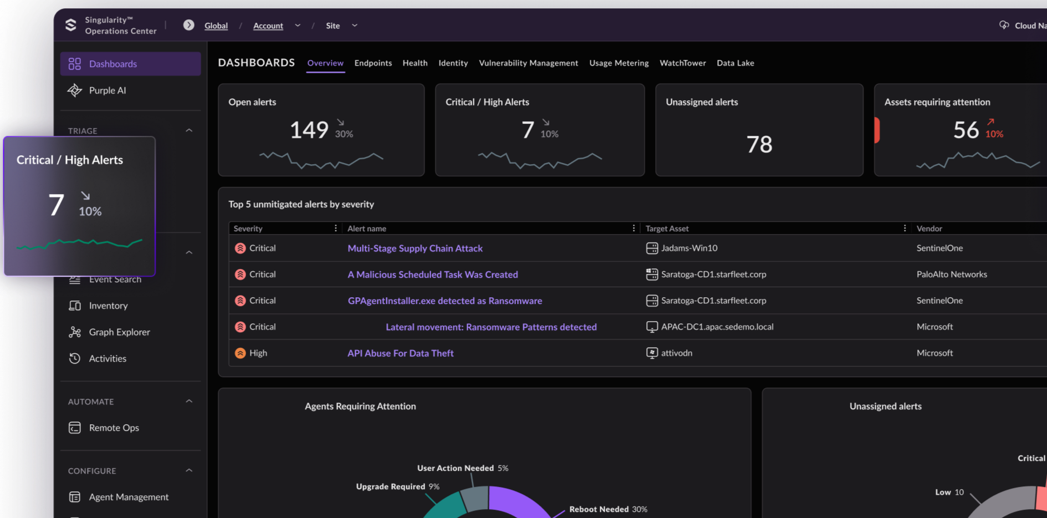Click the asset icon beside APAC-DC1.apac.sedemo.local
Image resolution: width=1047 pixels, height=518 pixels.
(x=652, y=327)
